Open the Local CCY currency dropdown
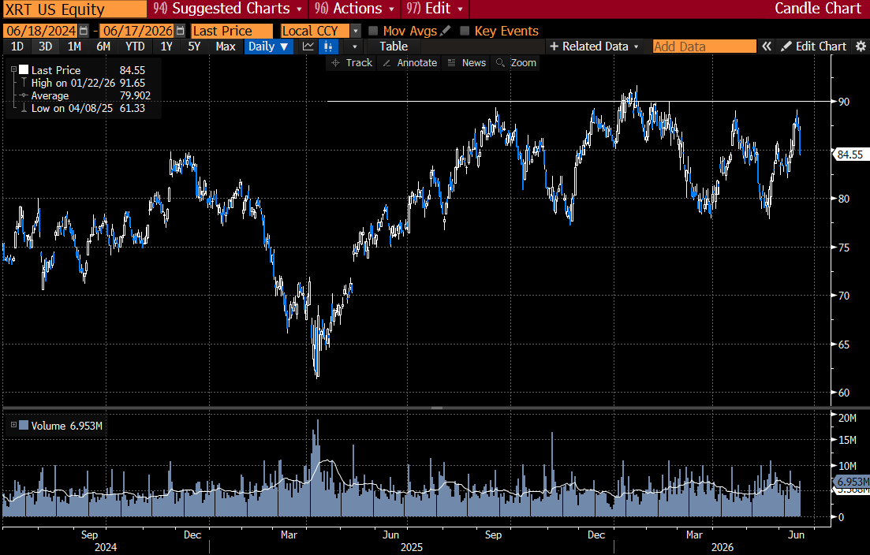This screenshot has height=555, width=870. coord(357,31)
